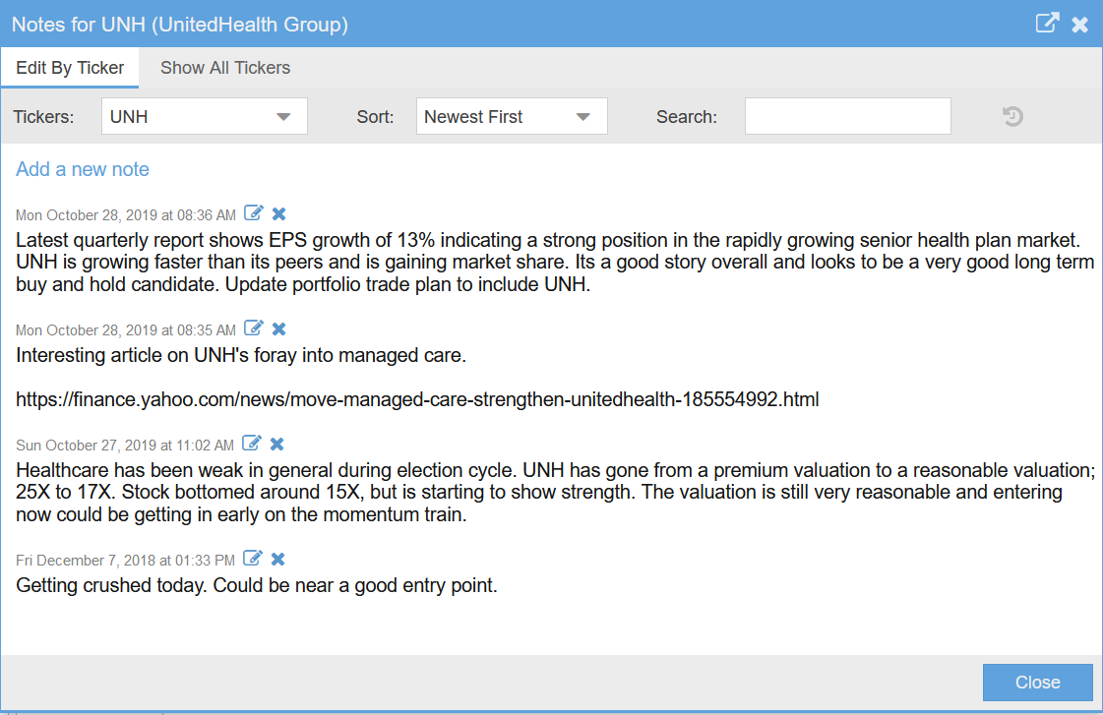1103x715 pixels.
Task: Click the finance.yahoo.com article URL
Action: pyautogui.click(x=417, y=399)
